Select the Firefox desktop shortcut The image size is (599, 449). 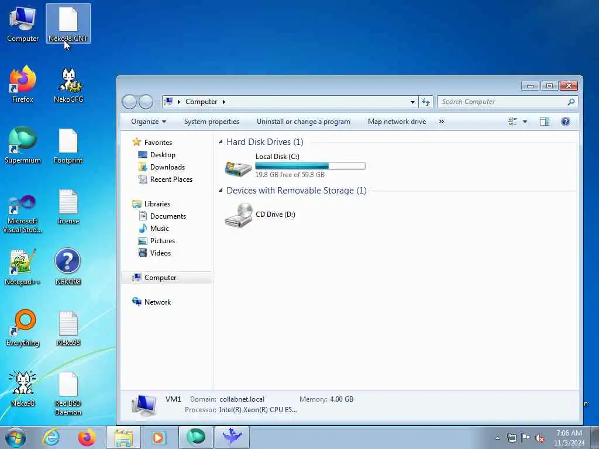click(x=23, y=84)
